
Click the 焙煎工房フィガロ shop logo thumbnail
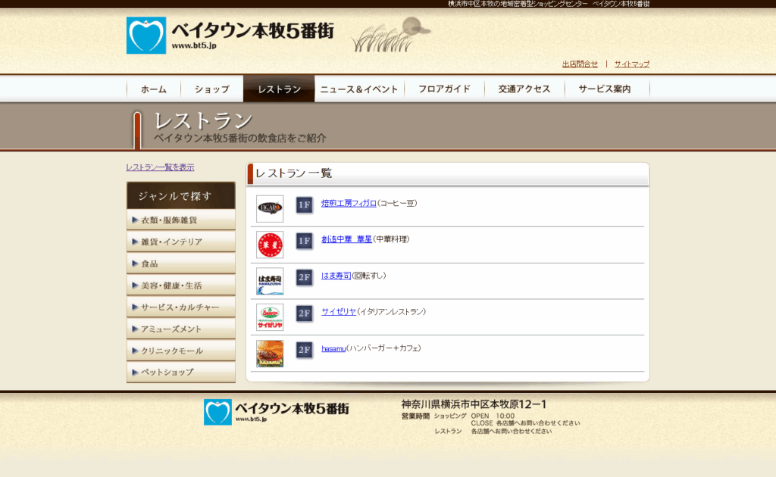coord(270,208)
